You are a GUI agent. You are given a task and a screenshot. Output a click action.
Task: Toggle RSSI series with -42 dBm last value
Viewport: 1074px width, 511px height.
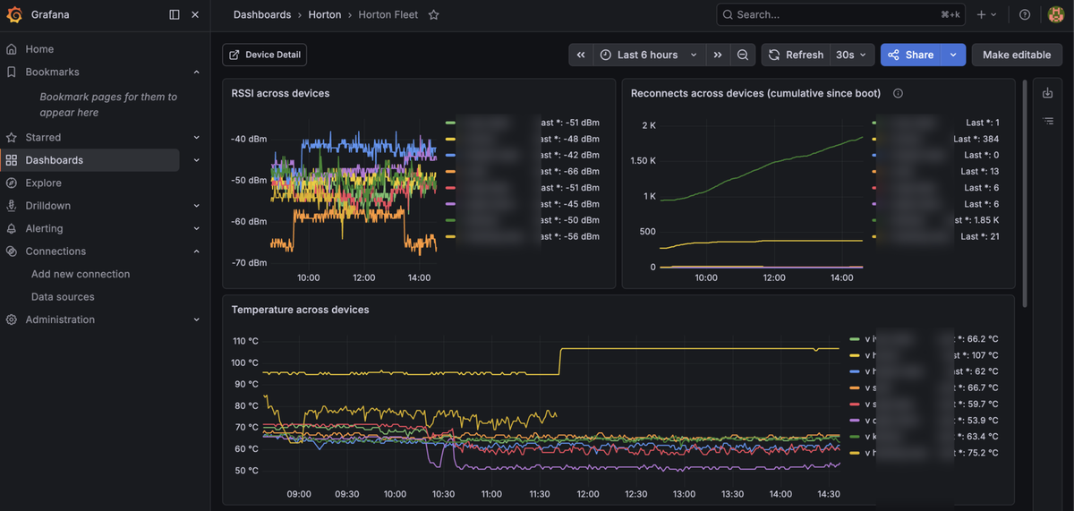point(524,155)
